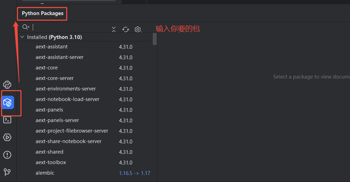
Task: Click the Python Packages panel title
Action: [x=42, y=13]
